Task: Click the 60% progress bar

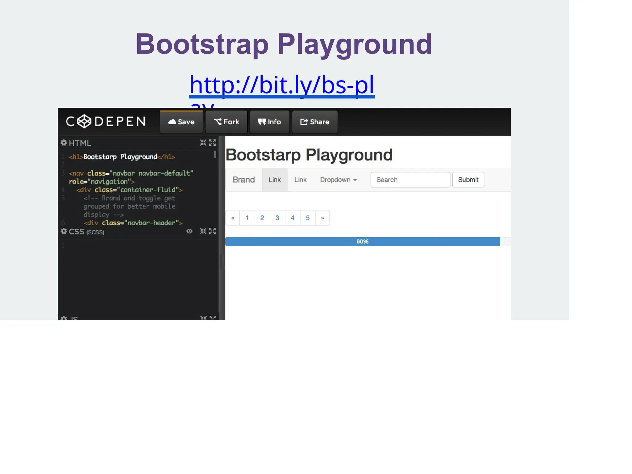Action: (x=363, y=242)
